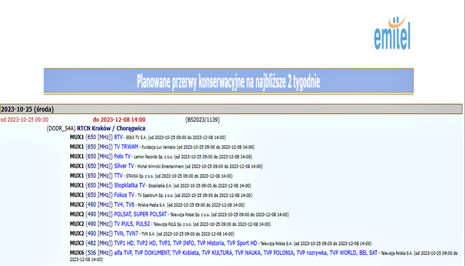This screenshot has width=465, height=266.
Task: Select the station code DODR_S4A
Action: coord(61,129)
